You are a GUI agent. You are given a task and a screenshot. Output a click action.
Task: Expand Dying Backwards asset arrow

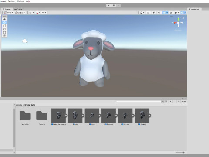pyautogui.click(x=66, y=116)
